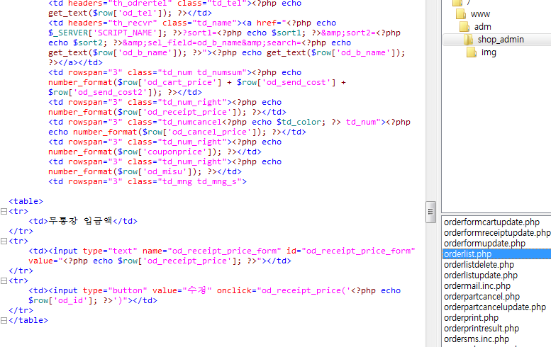
Task: Collapse the <tr> block containing the text input
Action: (x=4, y=241)
